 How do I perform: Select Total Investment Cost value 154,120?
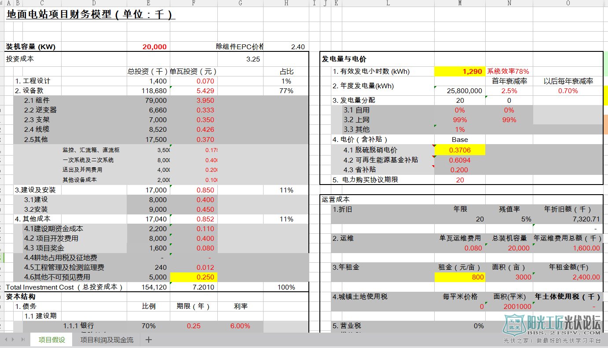point(154,287)
